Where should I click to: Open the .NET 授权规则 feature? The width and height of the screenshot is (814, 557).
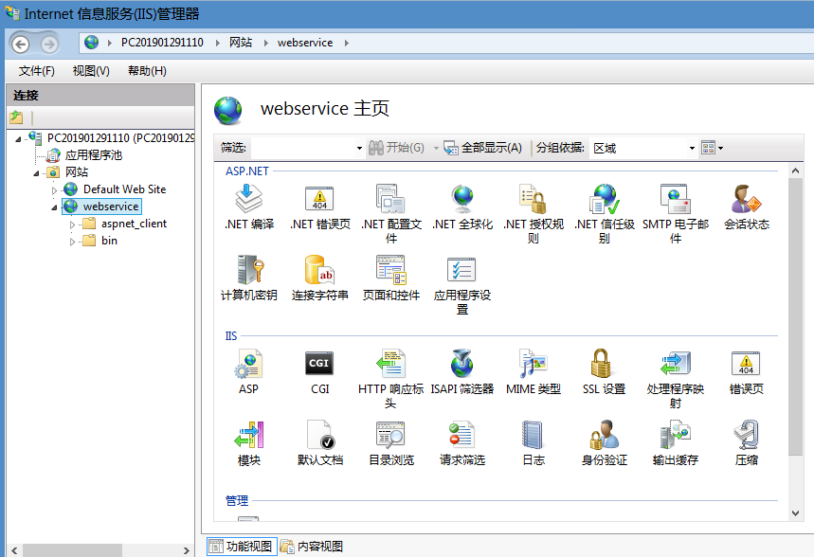coord(534,213)
